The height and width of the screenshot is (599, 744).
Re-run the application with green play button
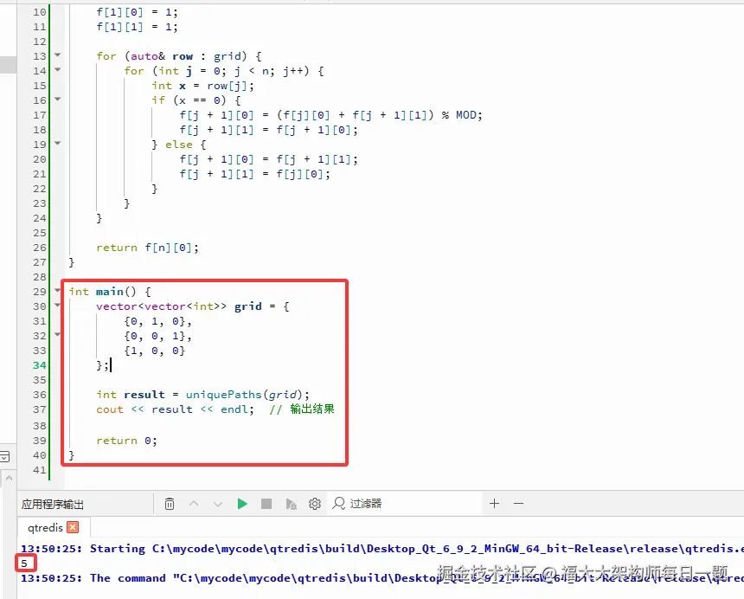click(242, 504)
